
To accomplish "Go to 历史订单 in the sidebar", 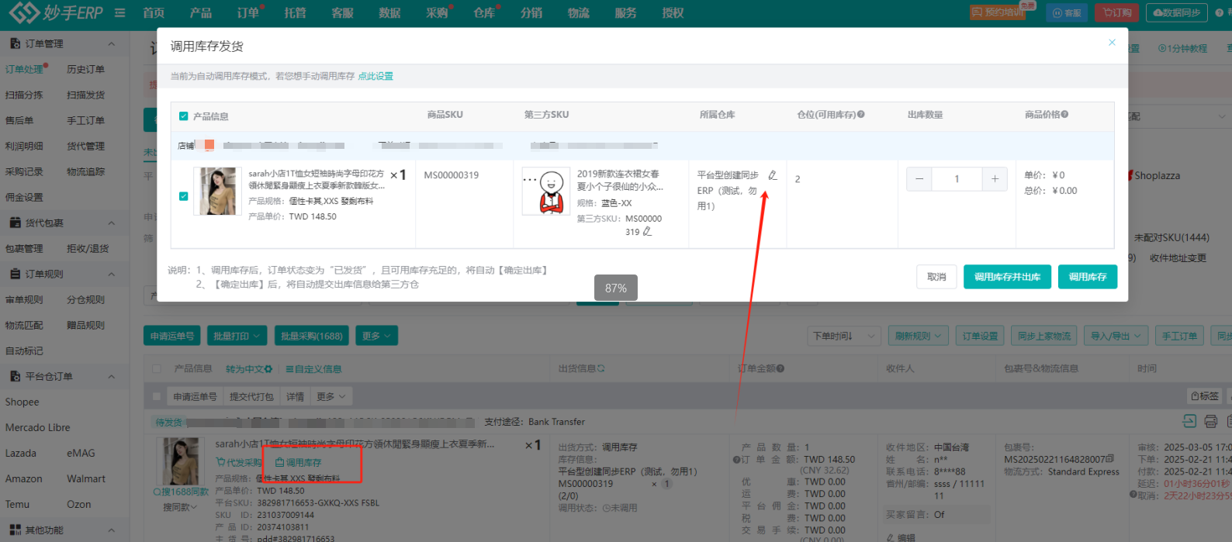I will pos(85,70).
